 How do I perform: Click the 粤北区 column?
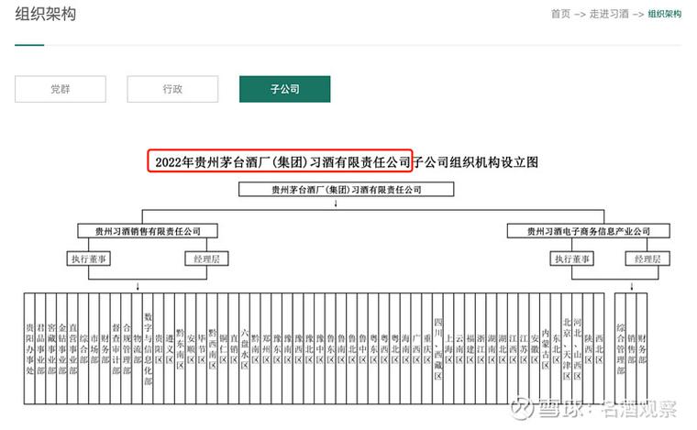(394, 348)
